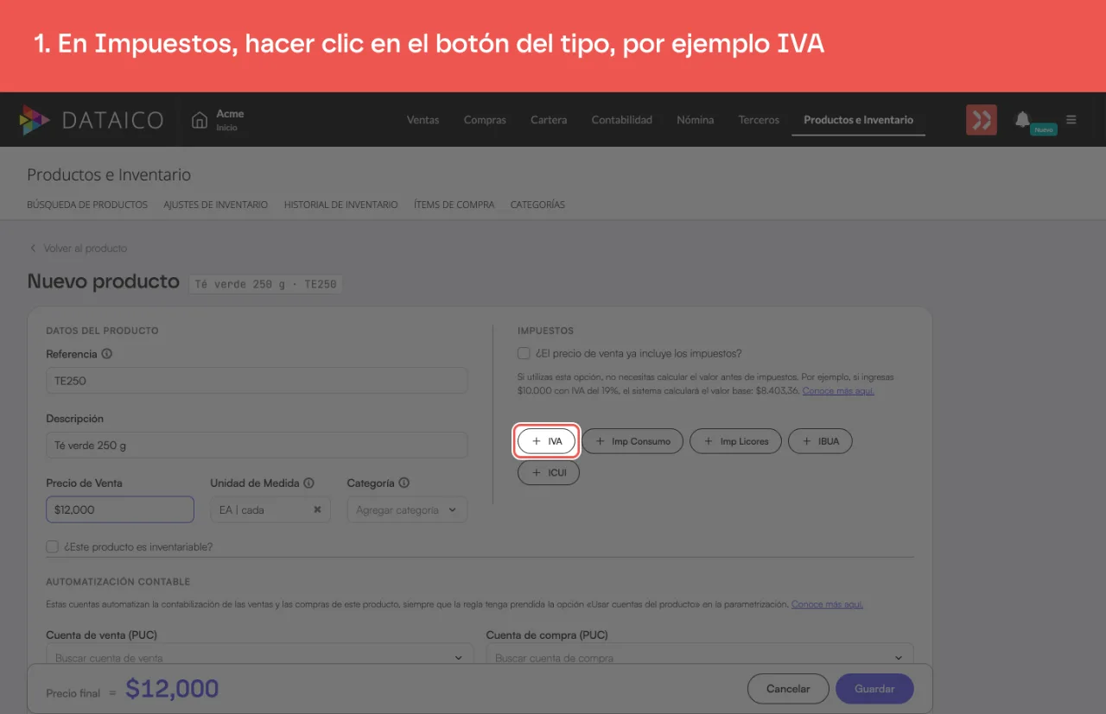1106x714 pixels.
Task: Select Terceros in the top navigation
Action: [759, 120]
